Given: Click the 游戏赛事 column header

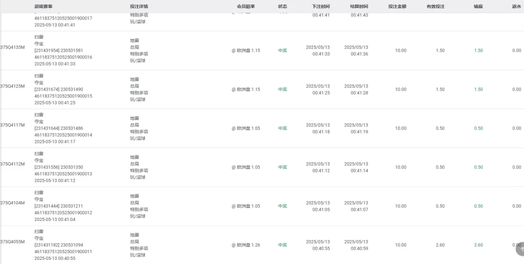Looking at the screenshot, I should pos(43,6).
